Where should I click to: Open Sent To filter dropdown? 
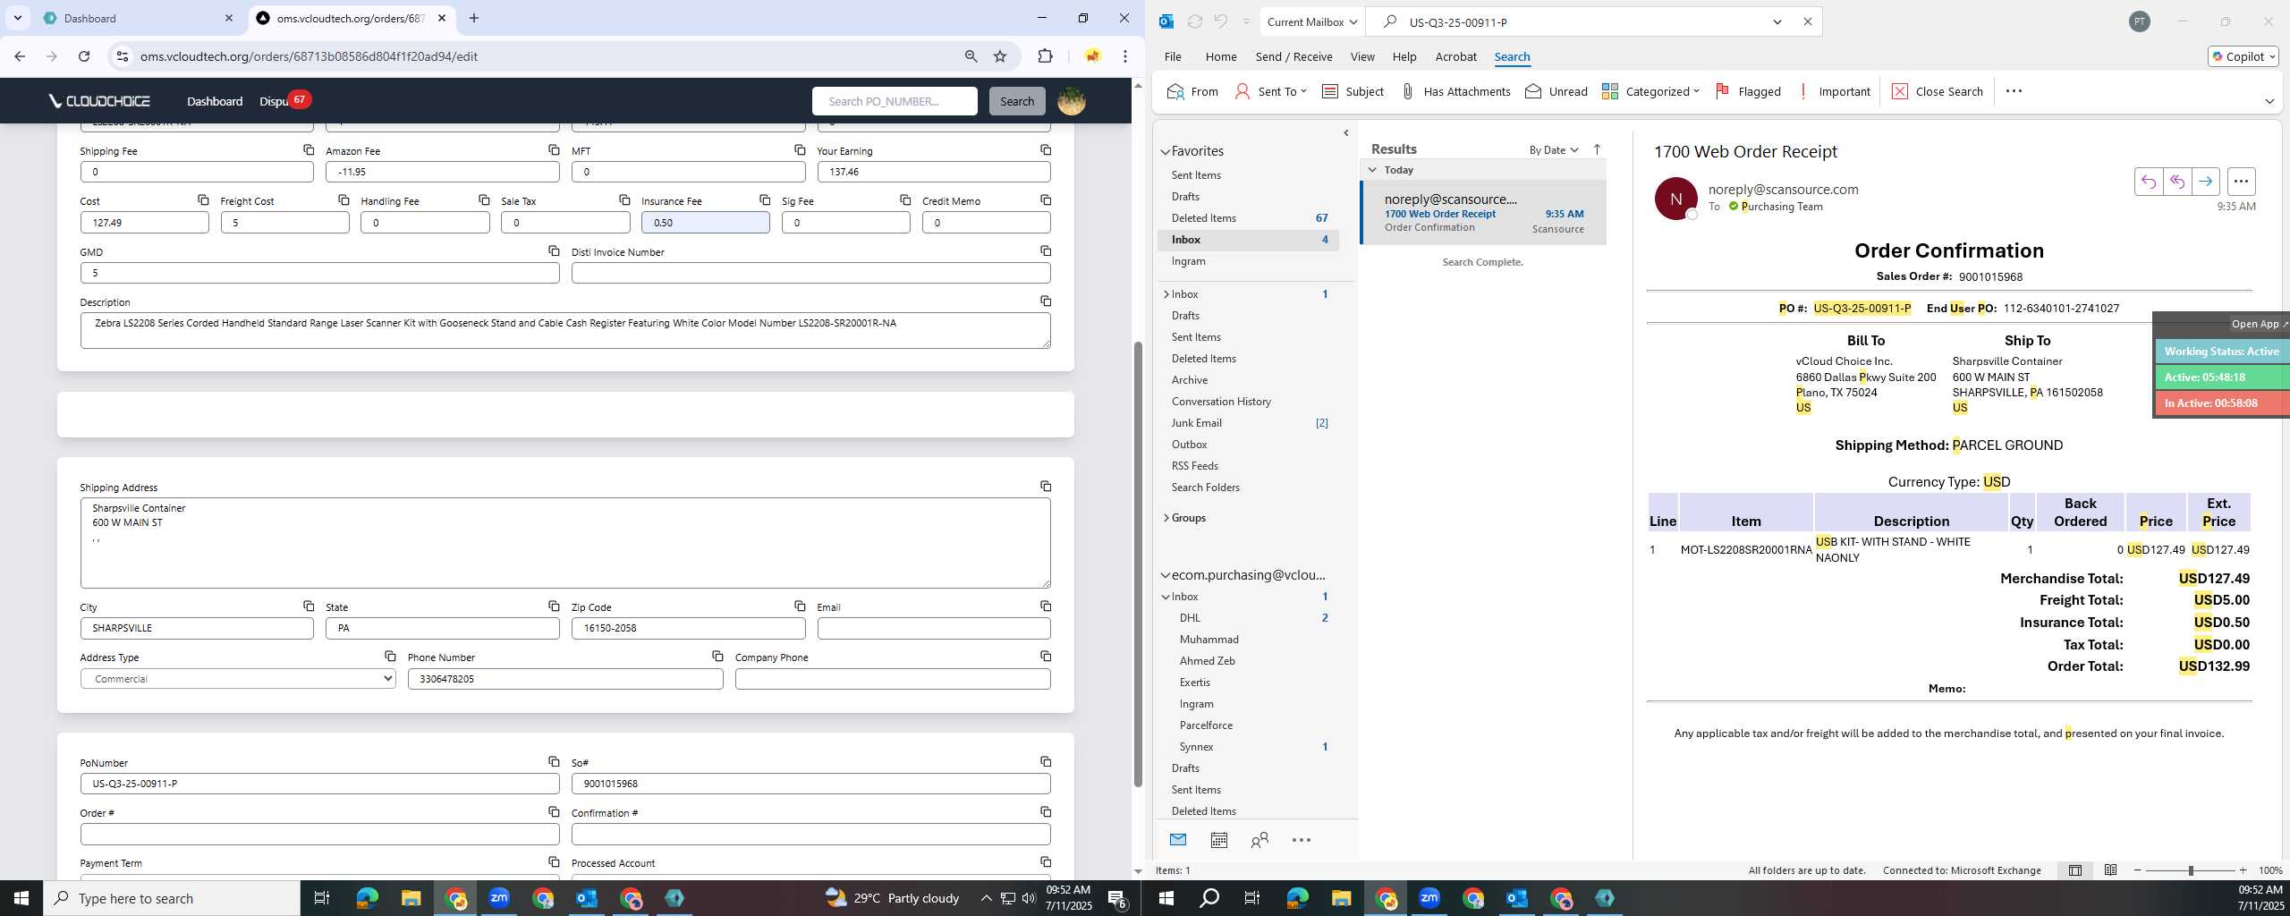pyautogui.click(x=1270, y=91)
